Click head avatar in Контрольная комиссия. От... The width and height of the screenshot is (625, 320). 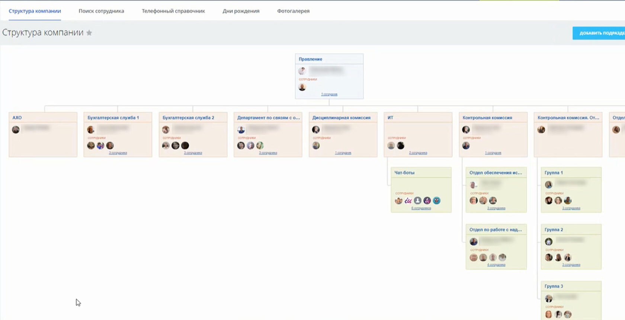541,130
